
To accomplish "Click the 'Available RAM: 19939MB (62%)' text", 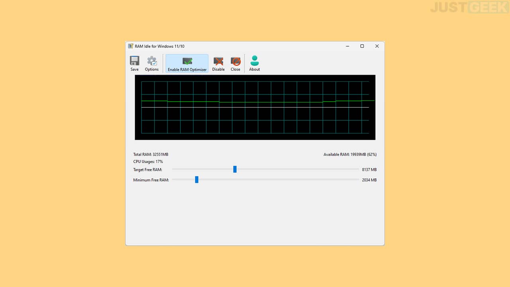I will (x=350, y=154).
